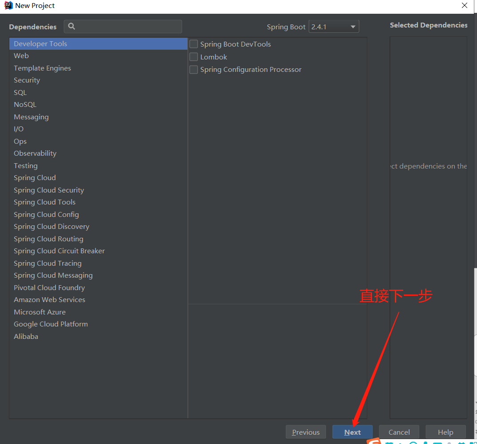Choose the Ops category
The image size is (477, 444).
point(98,141)
